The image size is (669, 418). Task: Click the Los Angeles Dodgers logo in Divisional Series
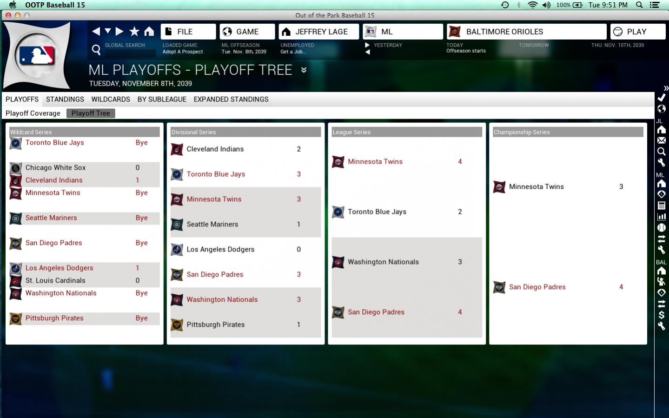point(177,250)
